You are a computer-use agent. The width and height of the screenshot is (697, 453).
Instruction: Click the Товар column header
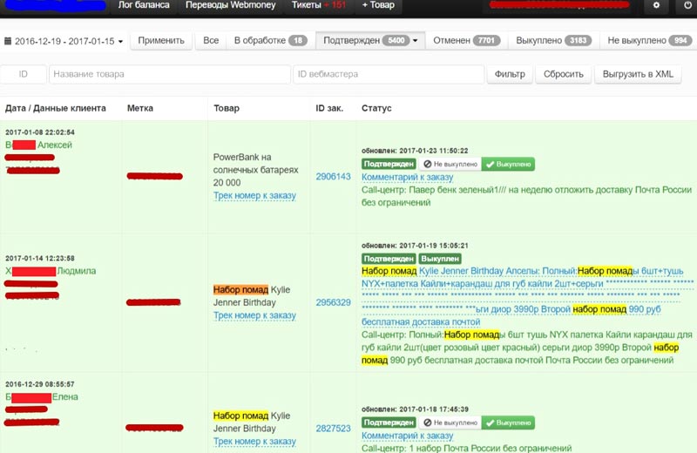tap(227, 108)
